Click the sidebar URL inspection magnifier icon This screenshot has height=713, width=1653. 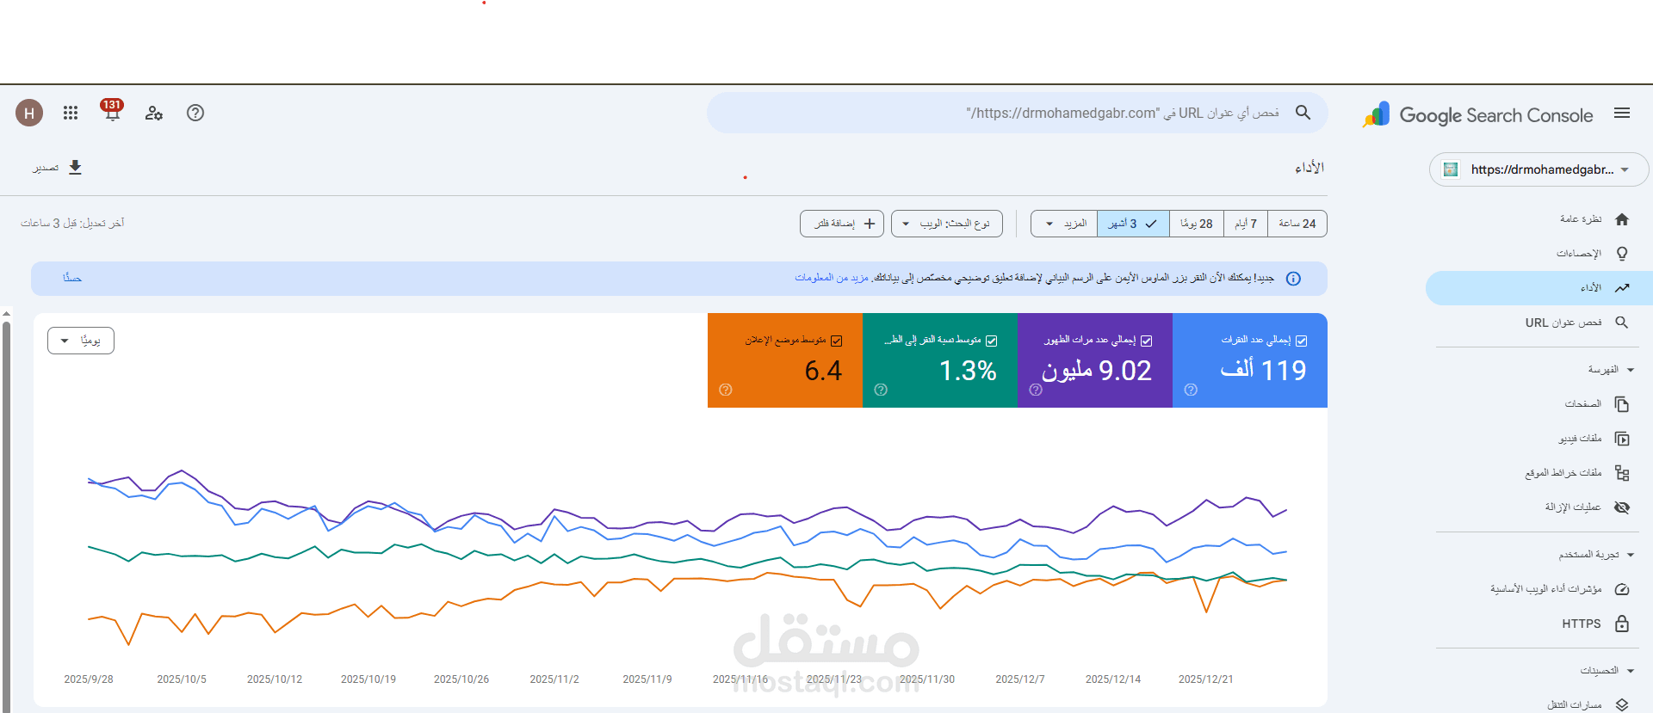point(1622,323)
